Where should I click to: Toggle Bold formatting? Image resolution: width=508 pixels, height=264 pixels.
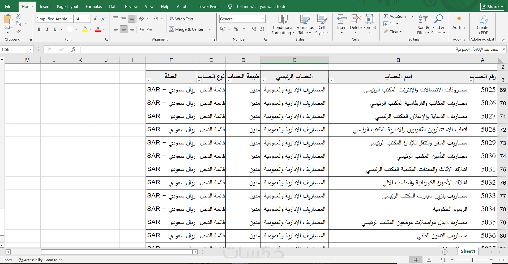click(39, 29)
